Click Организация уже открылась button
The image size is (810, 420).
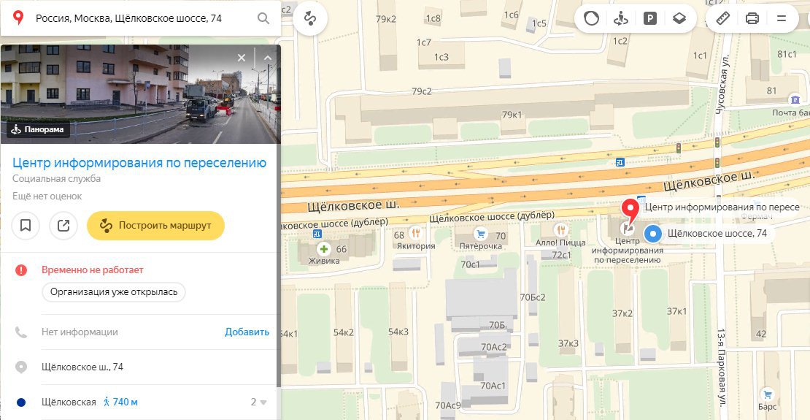(x=114, y=291)
